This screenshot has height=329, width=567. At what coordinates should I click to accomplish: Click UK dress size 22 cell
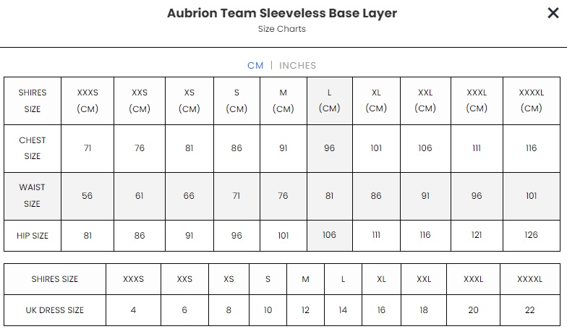pyautogui.click(x=530, y=310)
